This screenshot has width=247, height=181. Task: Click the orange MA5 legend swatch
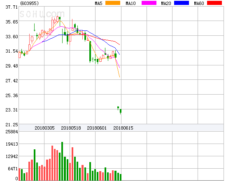tap(113, 3)
